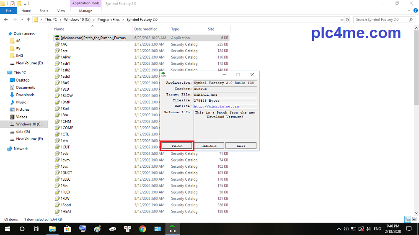Select Downloads in the navigation pane
This screenshot has height=235, width=419.
(x=25, y=95)
